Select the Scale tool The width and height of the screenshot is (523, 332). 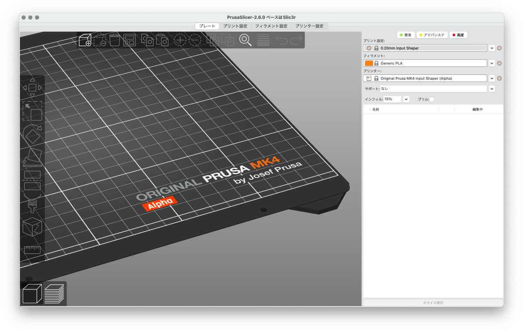point(33,111)
